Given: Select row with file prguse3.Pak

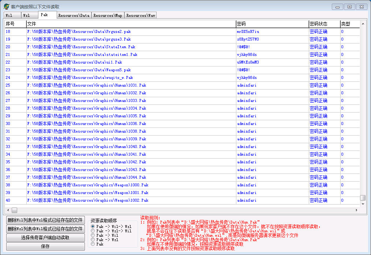Looking at the screenshot, I should click(x=182, y=39).
